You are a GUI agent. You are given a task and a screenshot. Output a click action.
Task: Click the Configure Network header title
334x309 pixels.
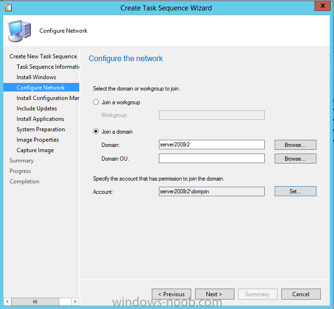tap(63, 31)
